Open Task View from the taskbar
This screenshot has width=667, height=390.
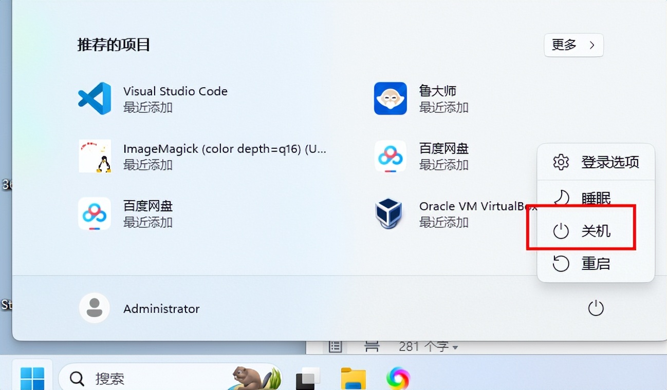pyautogui.click(x=309, y=379)
